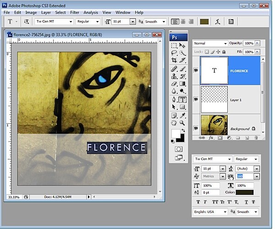Image resolution: width=275 pixels, height=229 pixels.
Task: Hide Layer 1 visibility
Action: [x=196, y=99]
